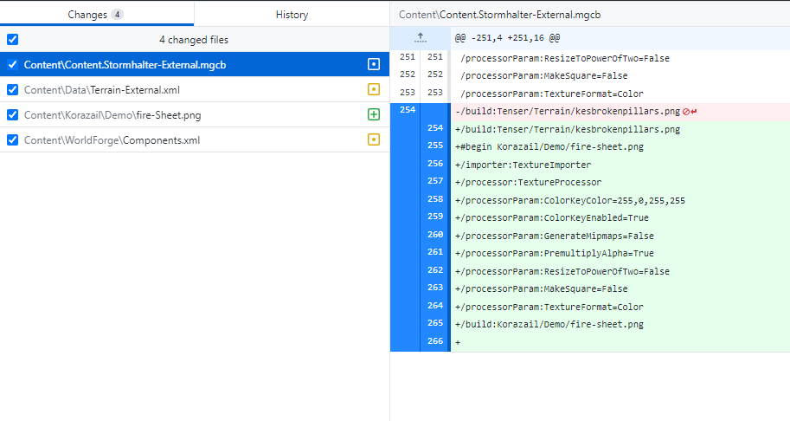
Task: Uncheck the Components.xml file checkbox
Action: tap(12, 139)
